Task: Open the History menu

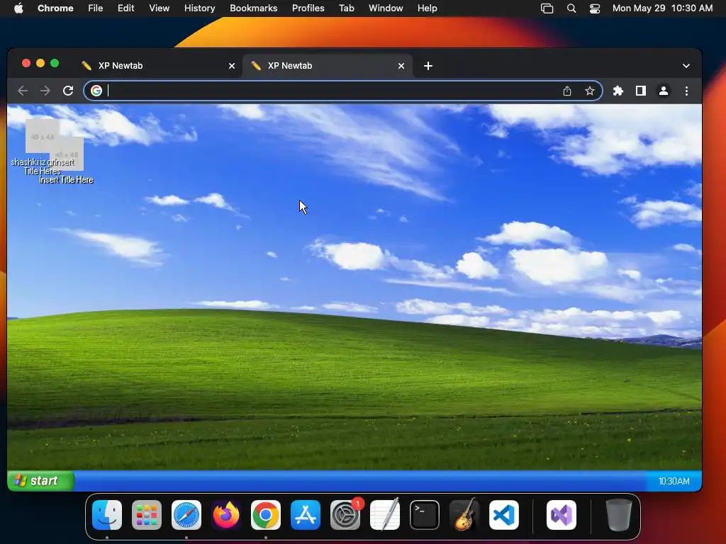Action: click(x=199, y=8)
